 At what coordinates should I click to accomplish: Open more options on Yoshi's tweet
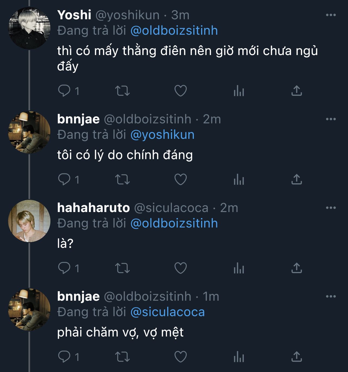(x=331, y=15)
